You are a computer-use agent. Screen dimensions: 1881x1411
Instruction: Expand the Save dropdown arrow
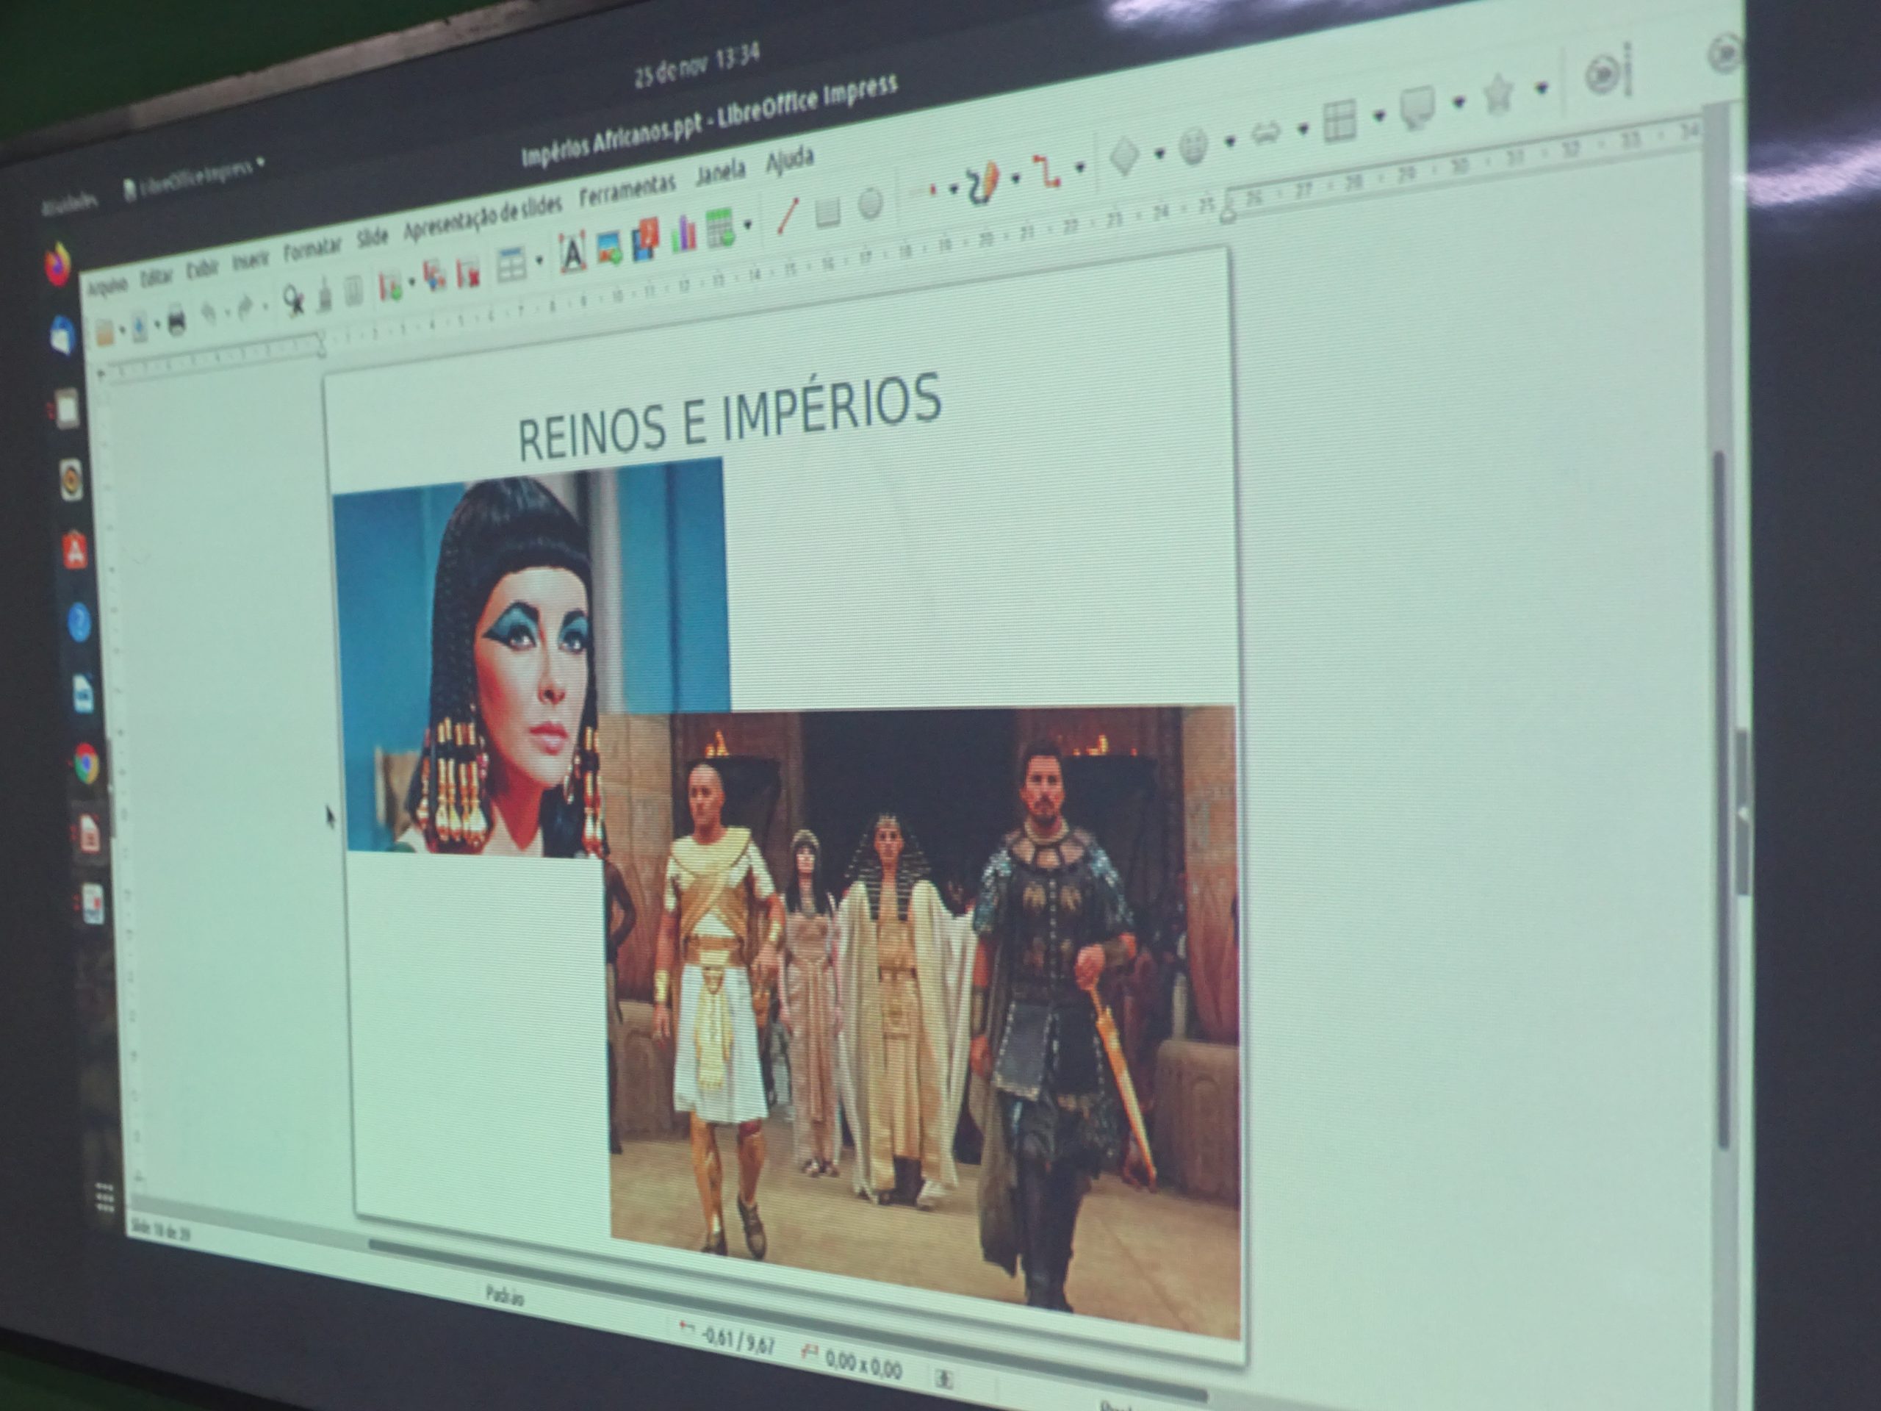[x=157, y=324]
